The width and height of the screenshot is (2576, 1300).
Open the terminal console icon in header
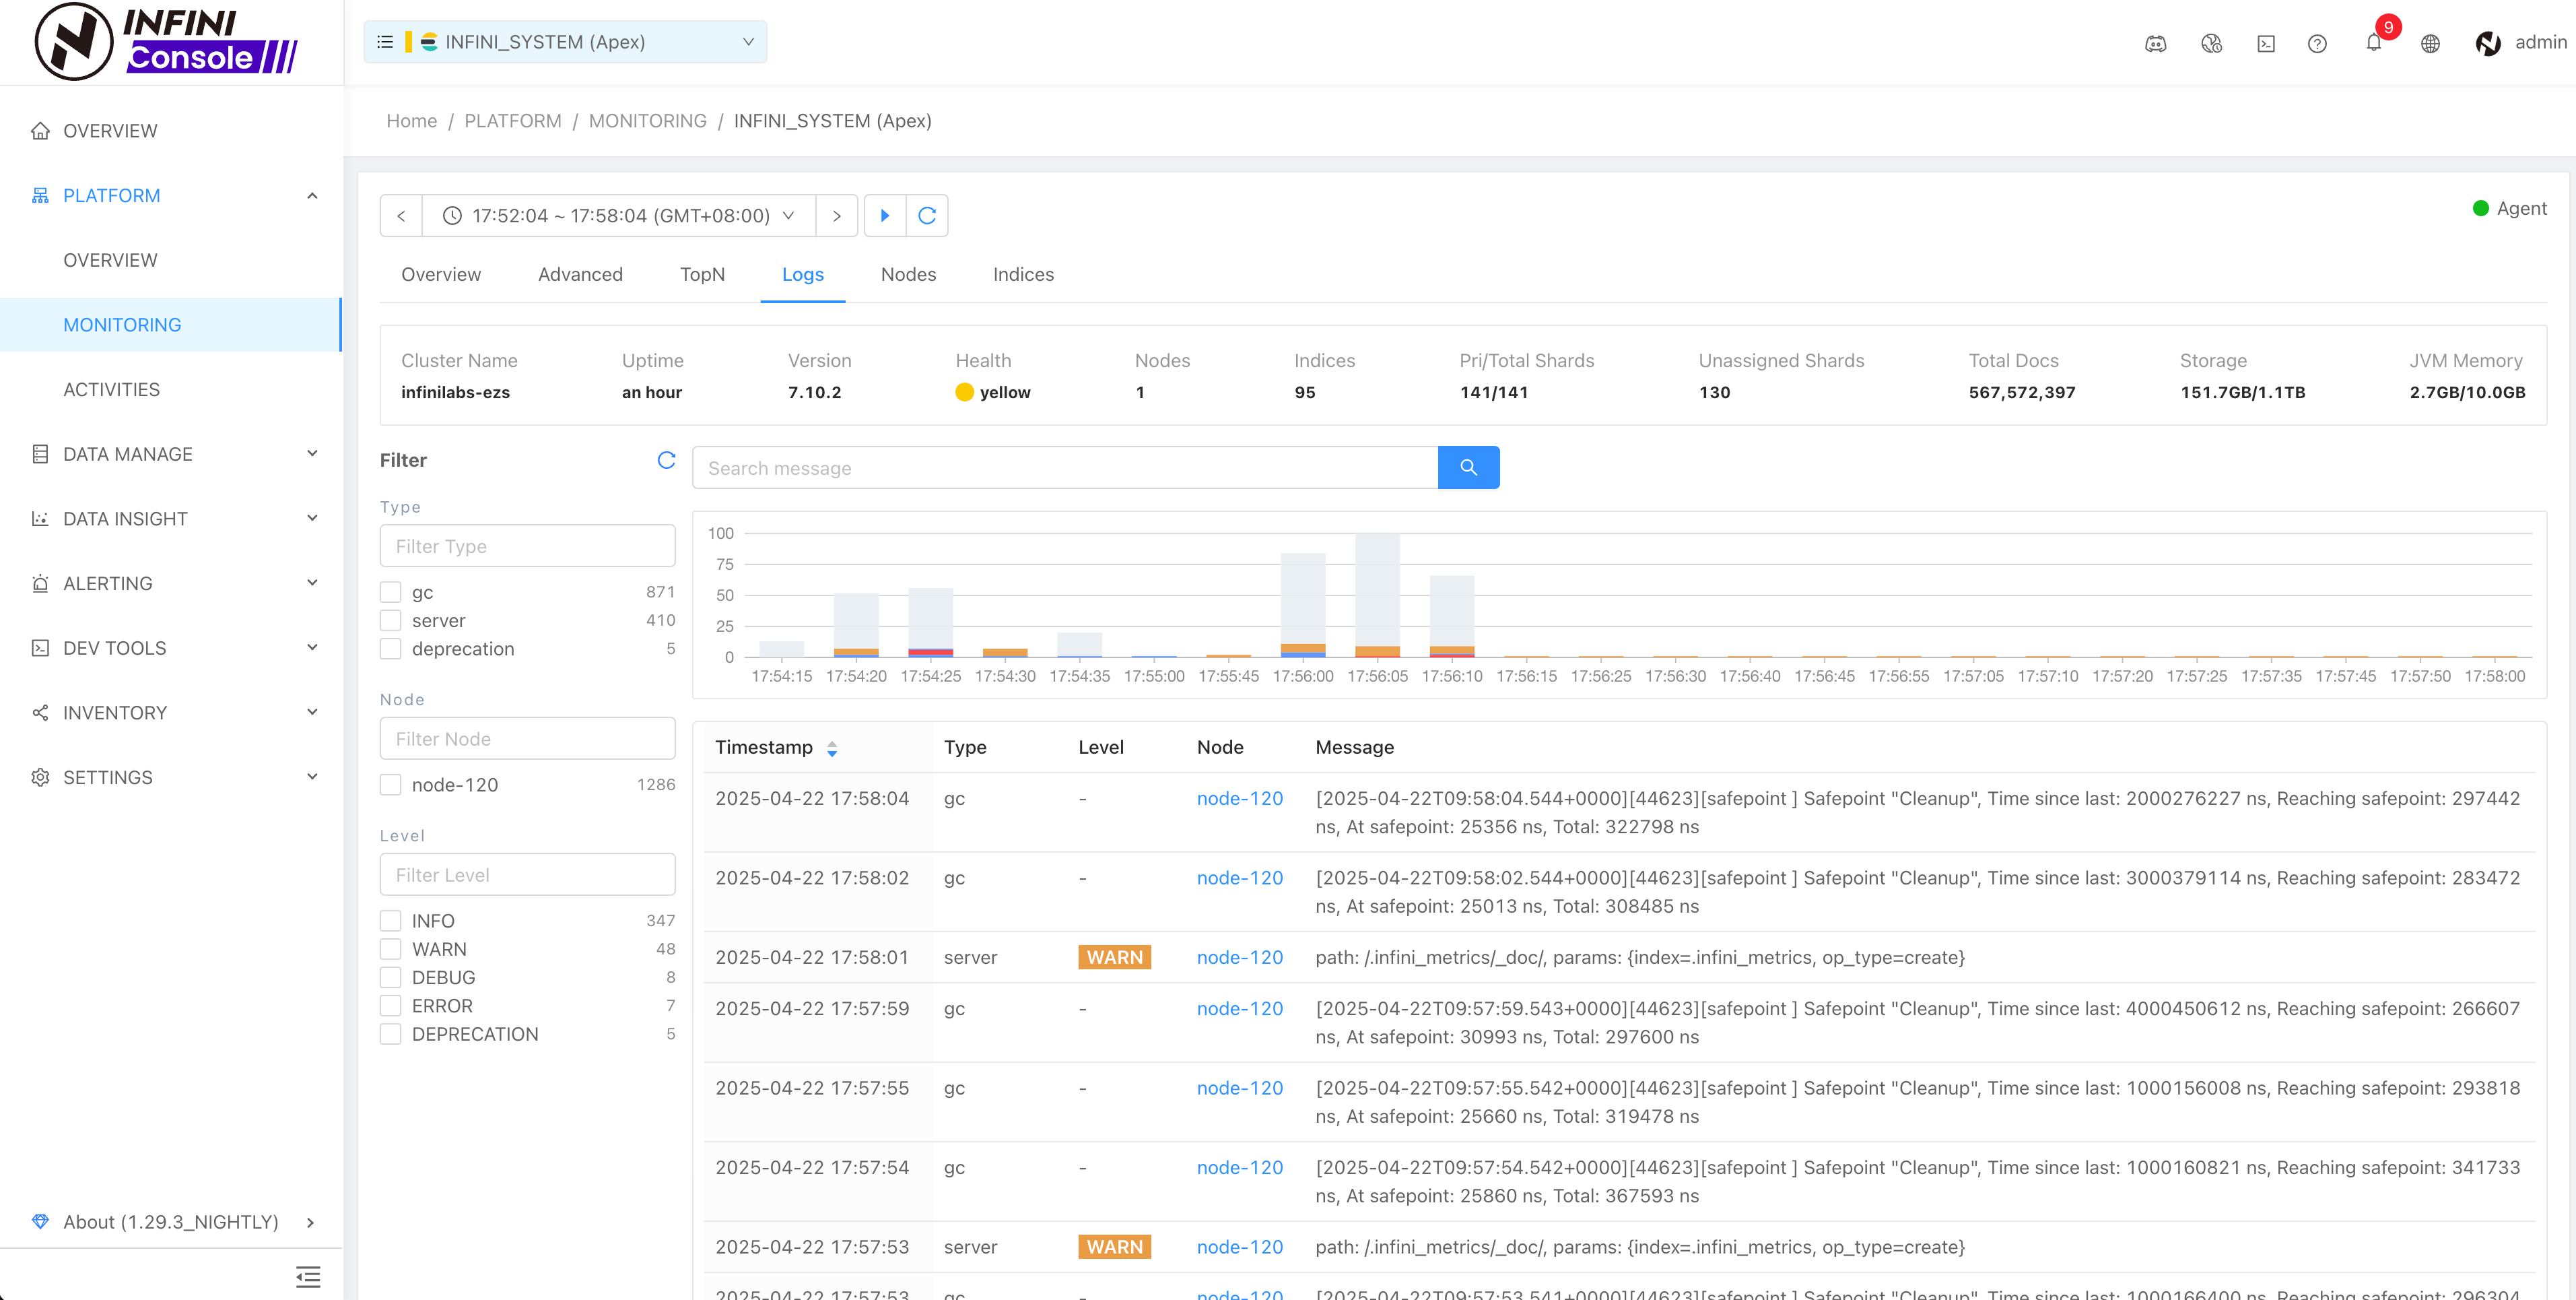tap(2265, 43)
